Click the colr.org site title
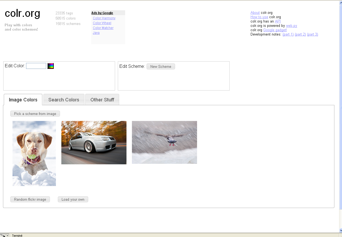Viewport: 342px width, 237px height. [x=23, y=13]
